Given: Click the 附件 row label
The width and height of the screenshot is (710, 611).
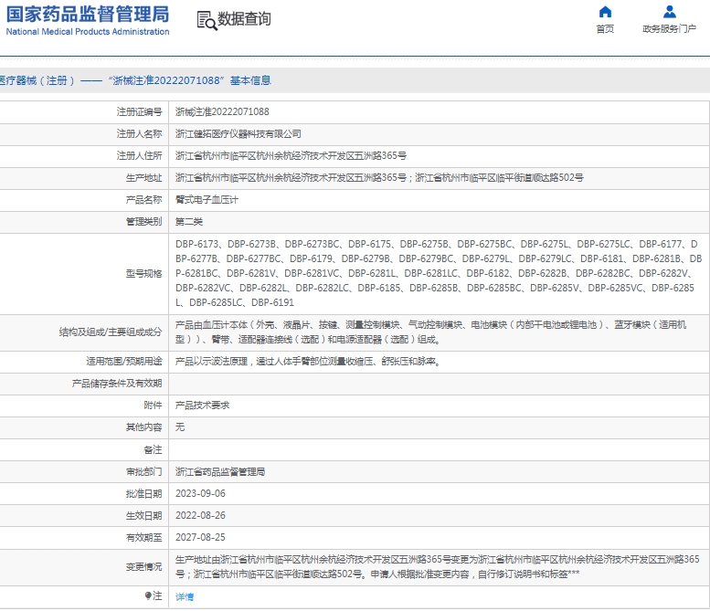Looking at the screenshot, I should pos(153,406).
